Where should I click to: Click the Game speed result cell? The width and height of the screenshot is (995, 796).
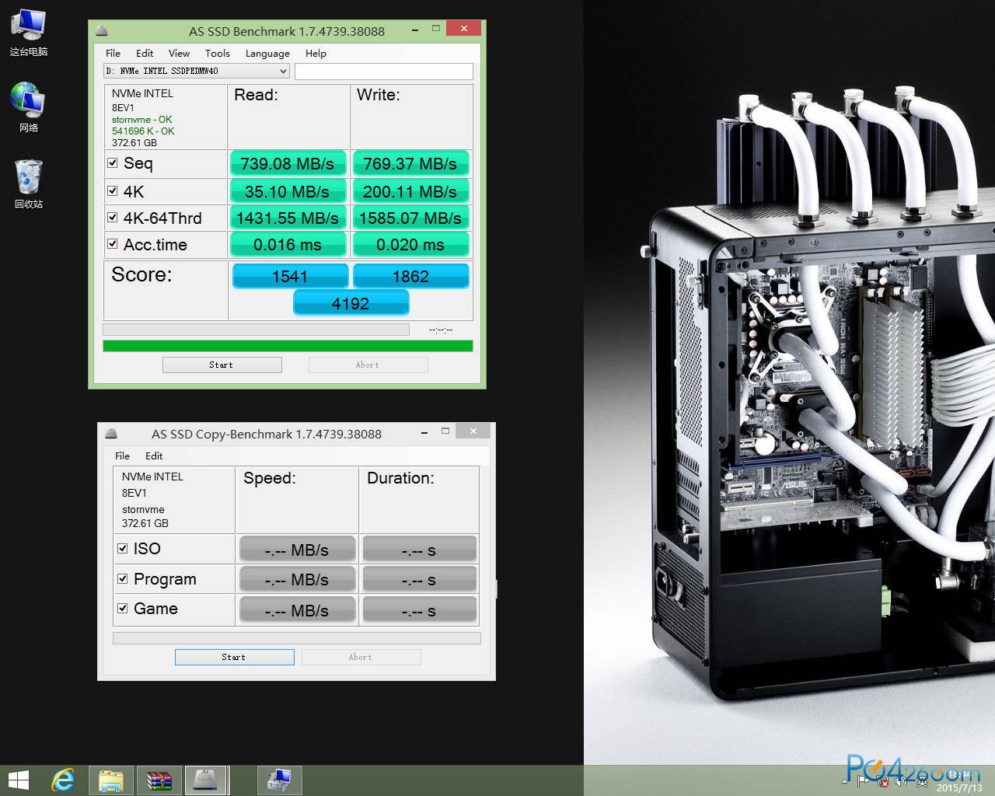[297, 610]
